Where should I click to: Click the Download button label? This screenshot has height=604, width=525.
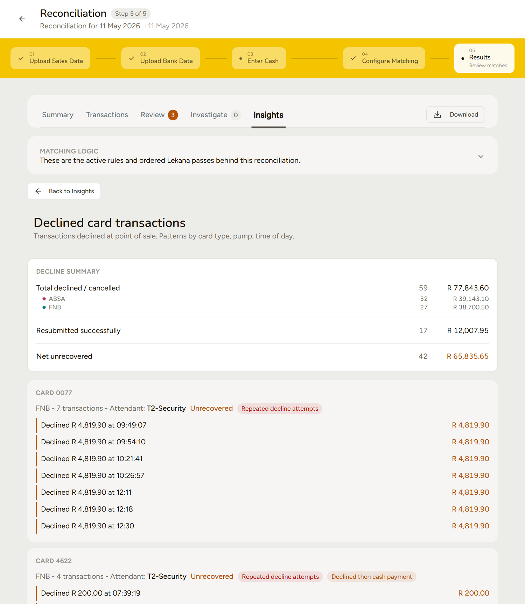pyautogui.click(x=464, y=114)
